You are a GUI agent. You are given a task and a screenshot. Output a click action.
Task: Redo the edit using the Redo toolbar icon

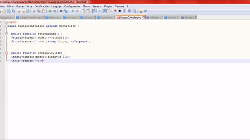55,11
